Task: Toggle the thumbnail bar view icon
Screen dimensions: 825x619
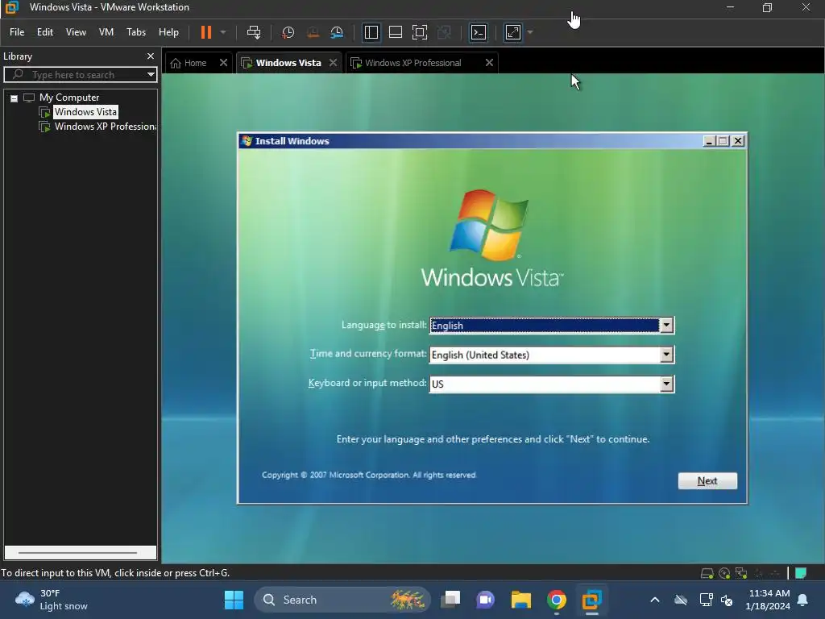Action: point(395,32)
